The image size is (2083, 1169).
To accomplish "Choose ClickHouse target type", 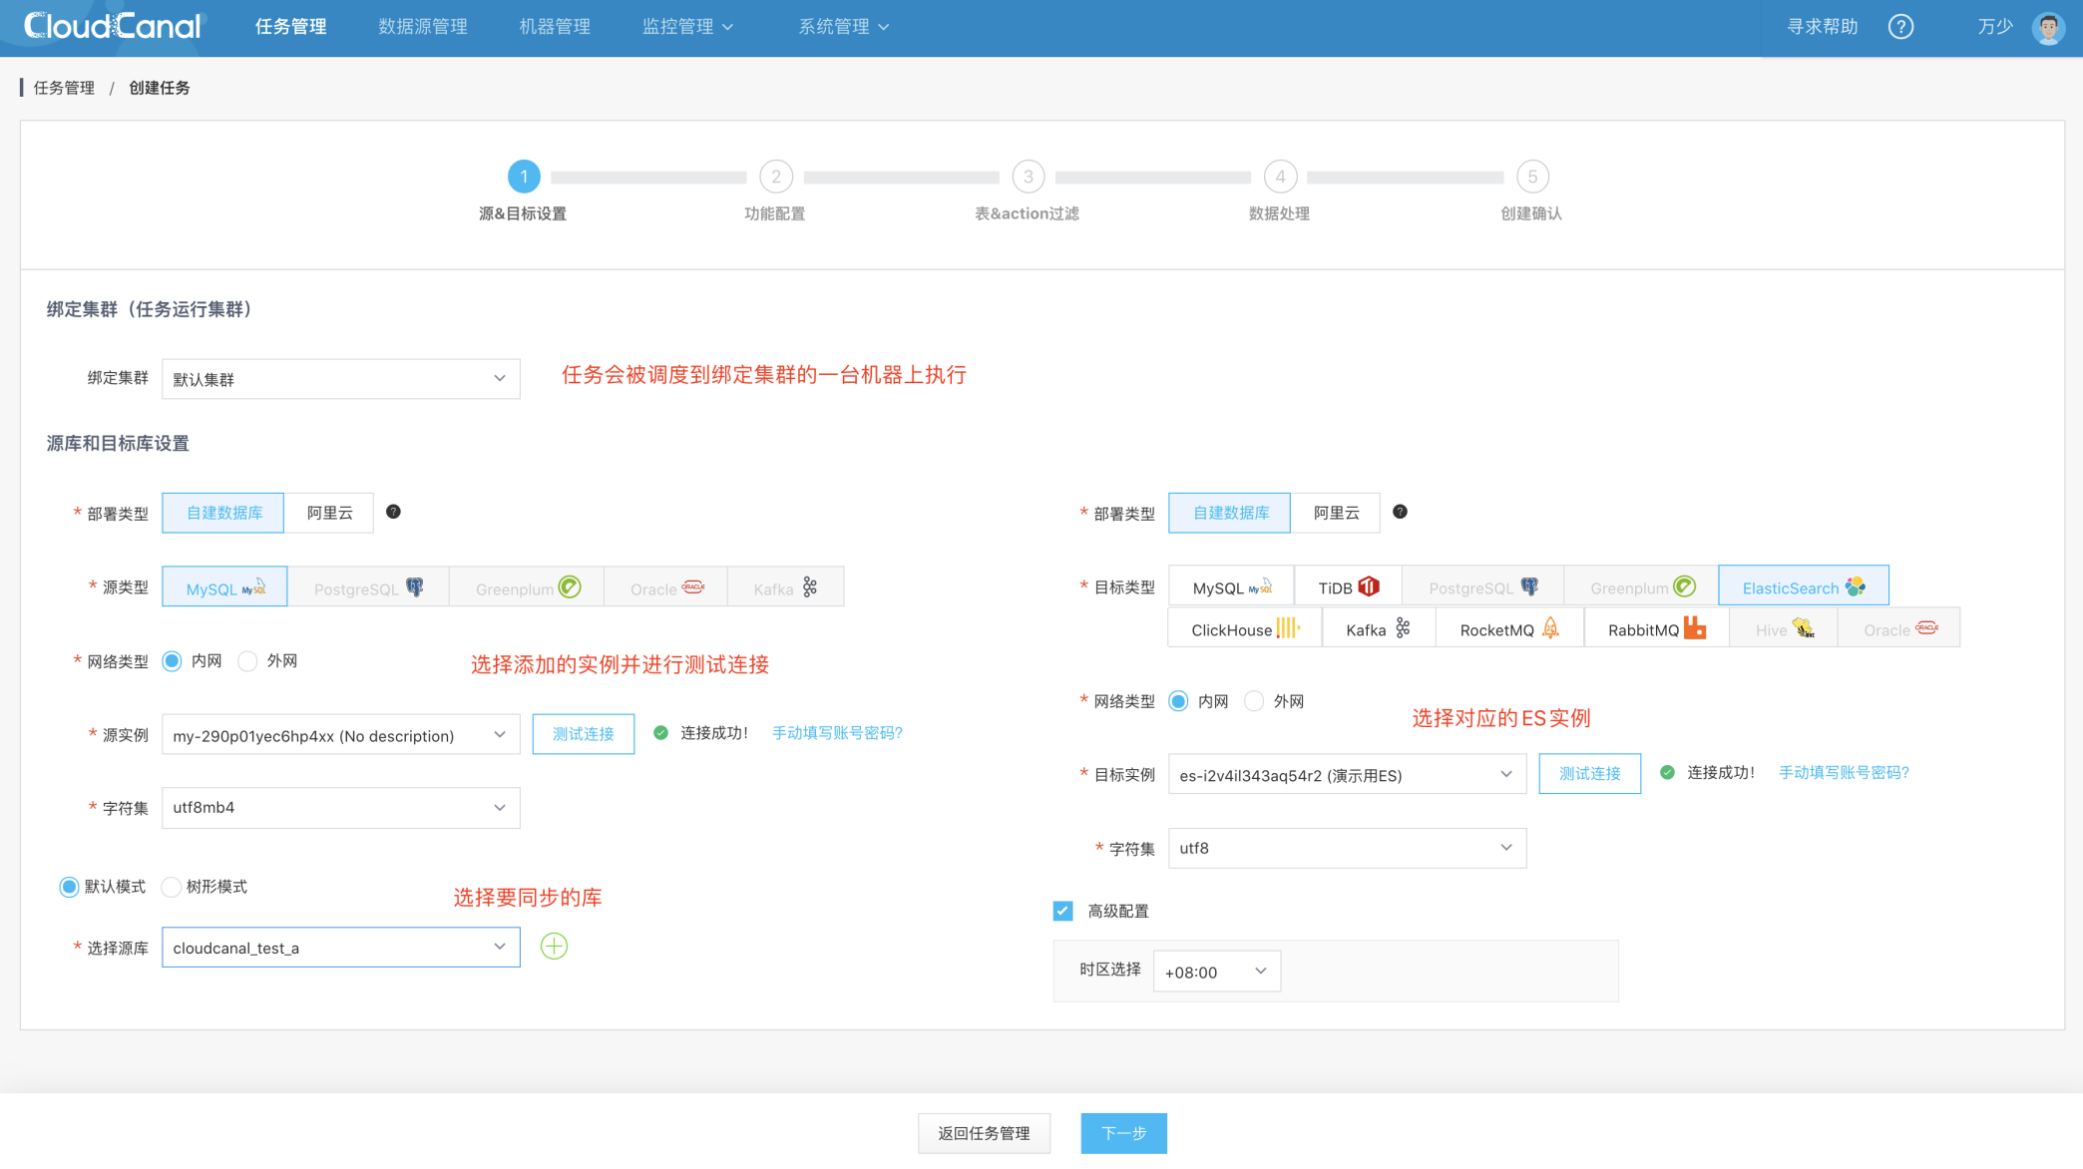I will [1244, 629].
